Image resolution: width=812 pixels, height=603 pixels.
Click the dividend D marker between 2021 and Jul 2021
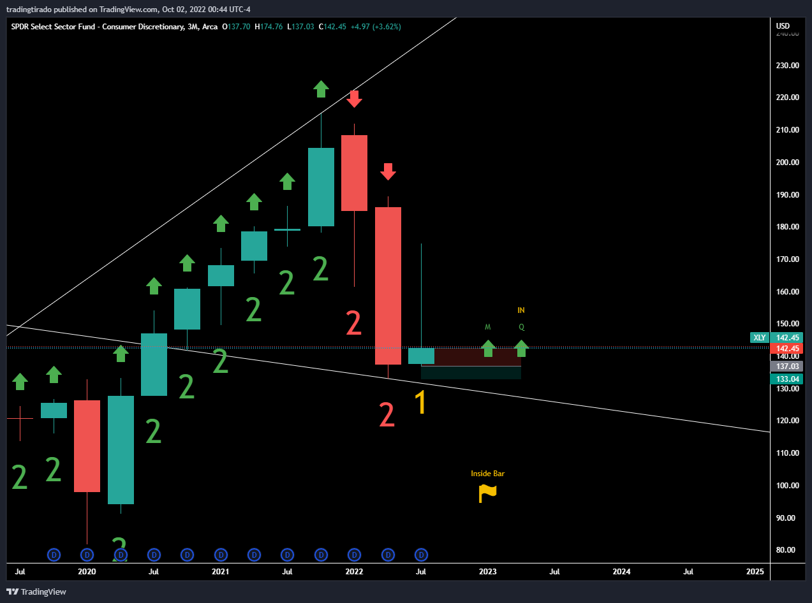pyautogui.click(x=254, y=555)
